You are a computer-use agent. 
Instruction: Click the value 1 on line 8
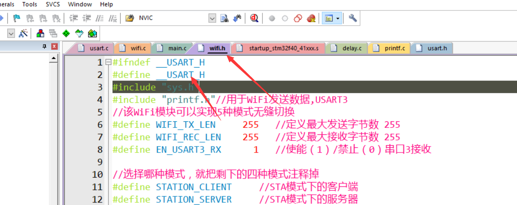click(x=256, y=150)
